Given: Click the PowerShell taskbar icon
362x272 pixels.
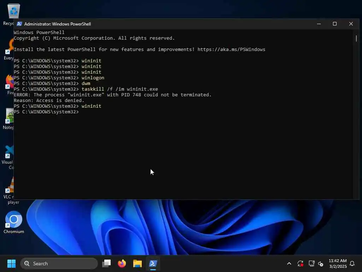Looking at the screenshot, I should click(x=153, y=263).
